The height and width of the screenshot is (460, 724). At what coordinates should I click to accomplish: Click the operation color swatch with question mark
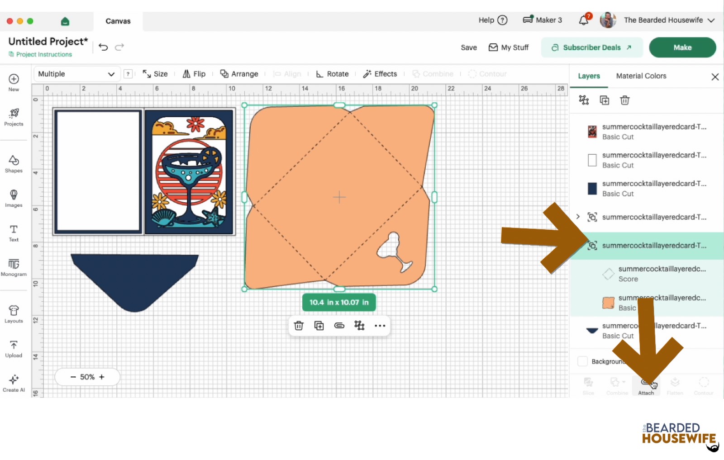click(x=128, y=74)
